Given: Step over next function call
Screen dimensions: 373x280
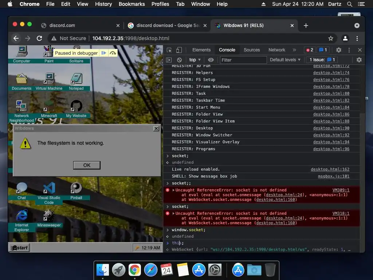Looking at the screenshot, I should click(x=113, y=53).
